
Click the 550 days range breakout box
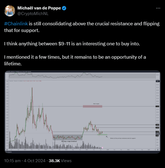pos(68,137)
